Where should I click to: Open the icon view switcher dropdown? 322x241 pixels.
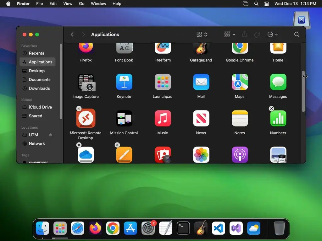(x=202, y=35)
